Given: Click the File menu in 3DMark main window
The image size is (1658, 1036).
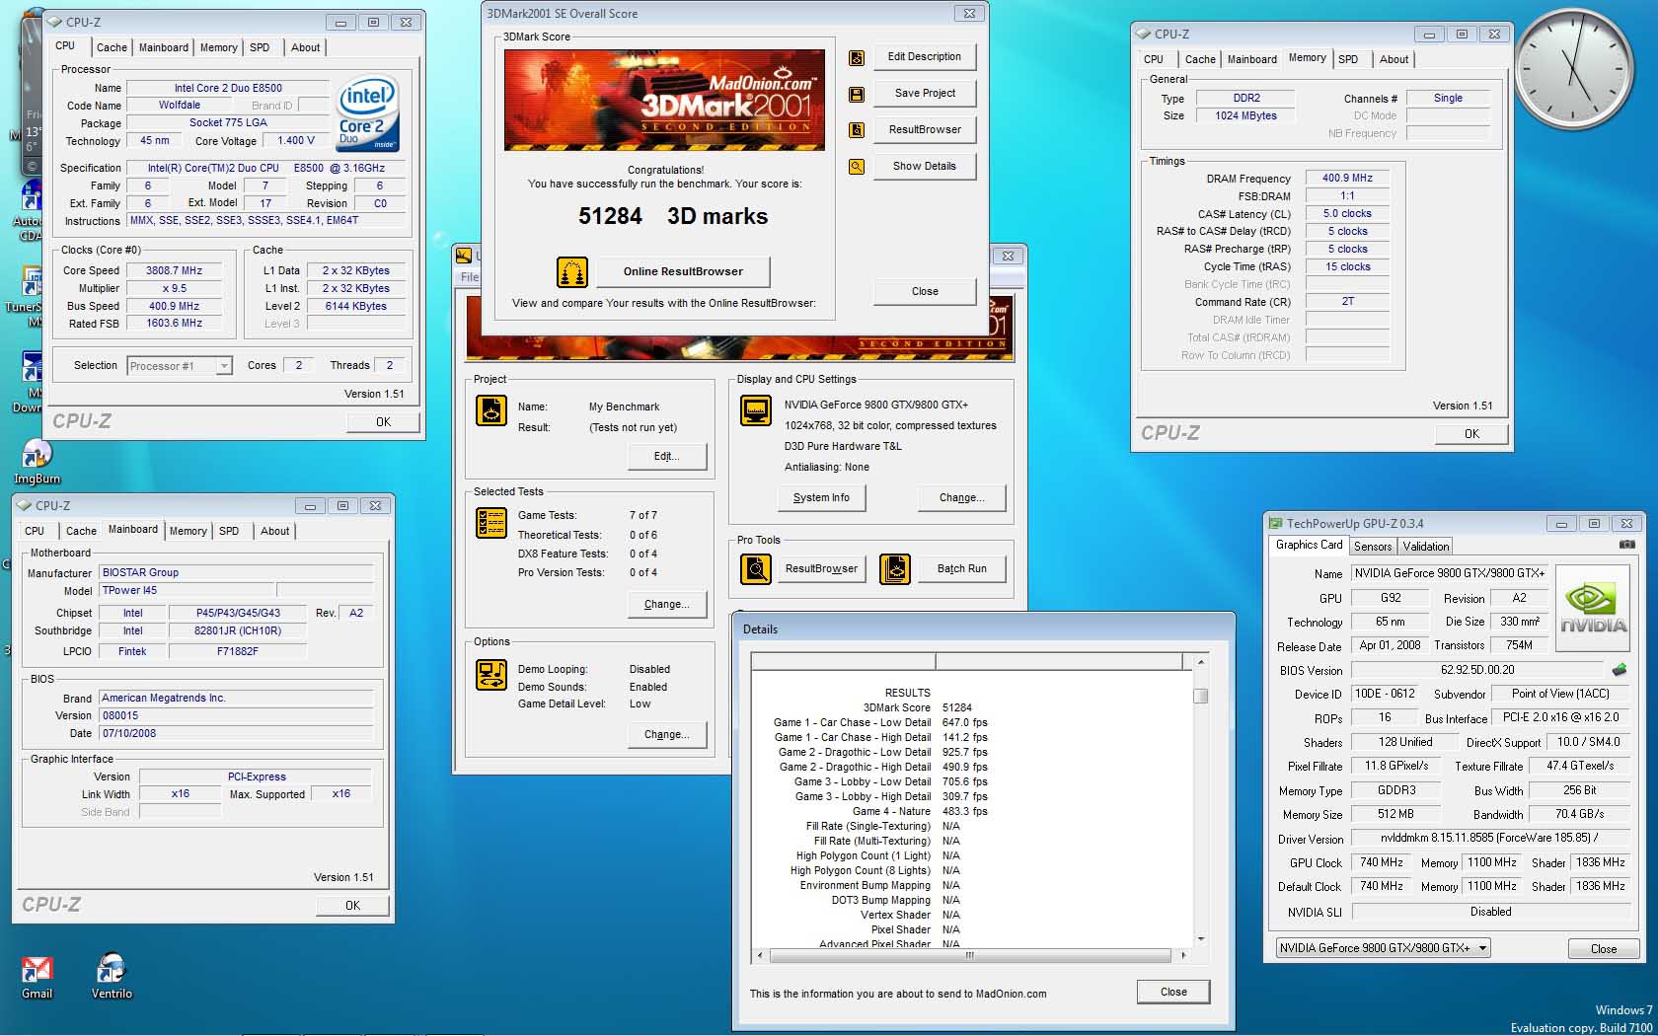Looking at the screenshot, I should pos(470,277).
